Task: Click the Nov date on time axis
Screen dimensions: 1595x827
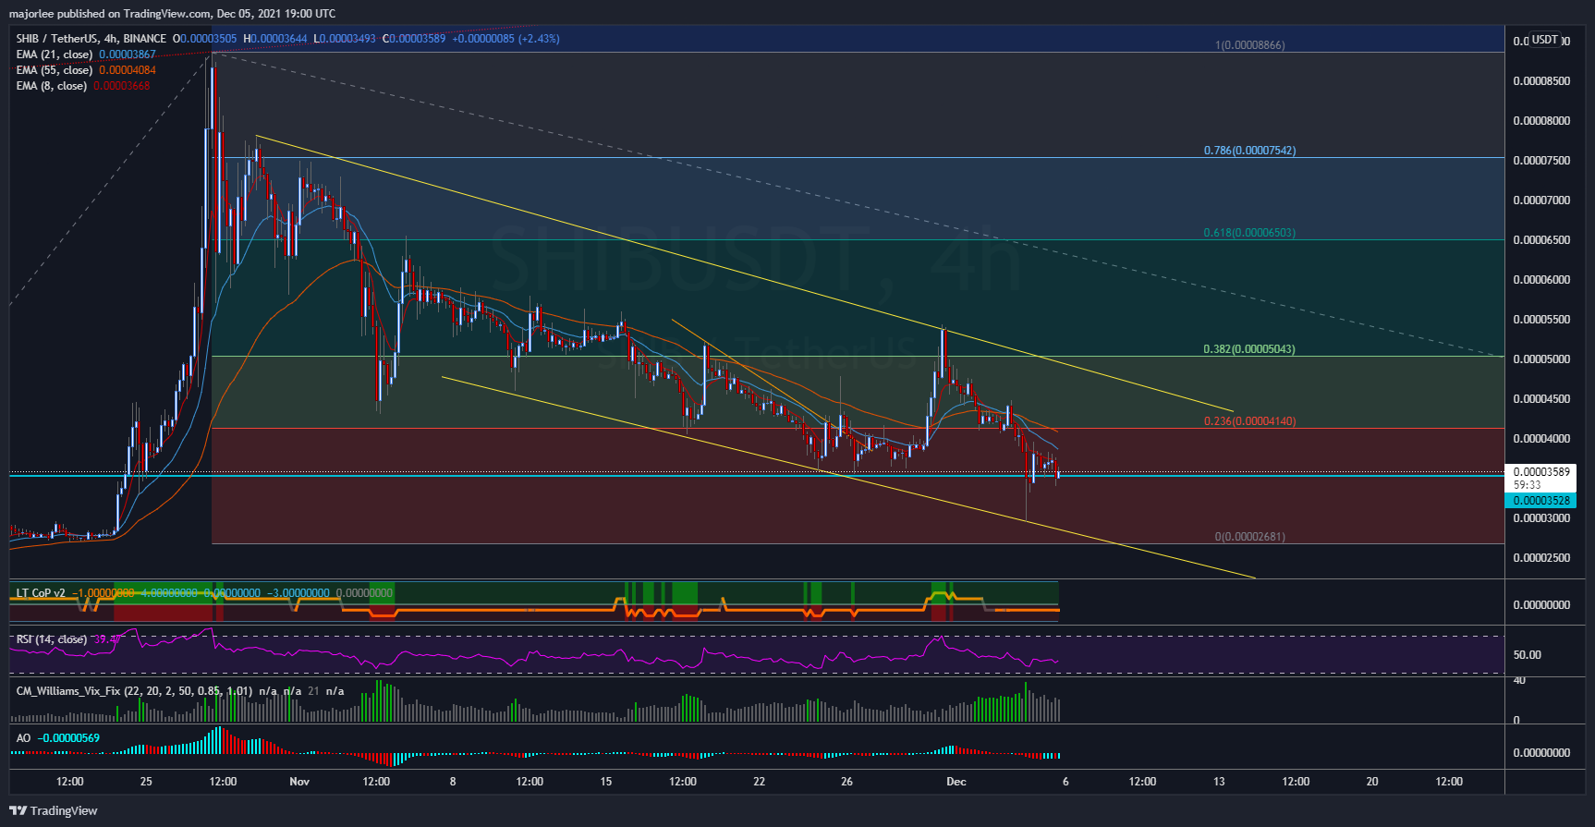Action: coord(299,782)
